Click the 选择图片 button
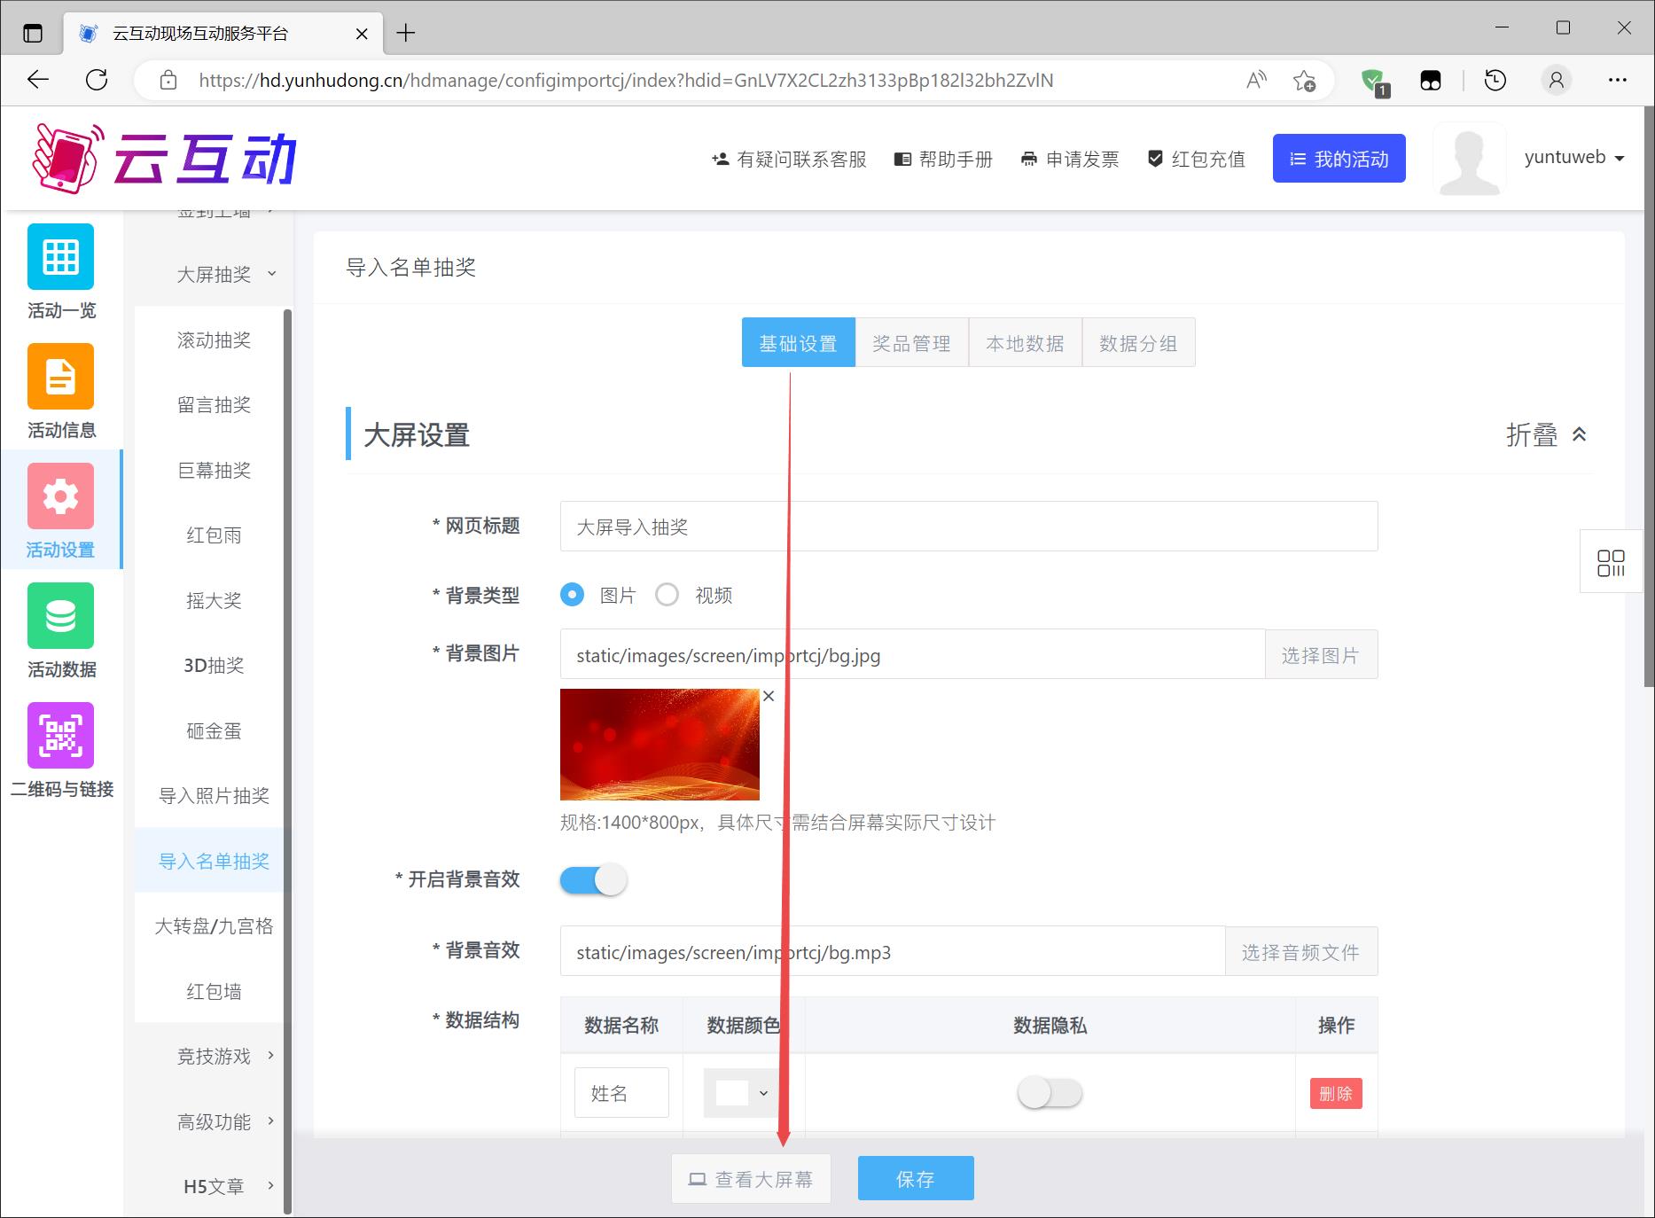This screenshot has width=1655, height=1218. (x=1320, y=655)
